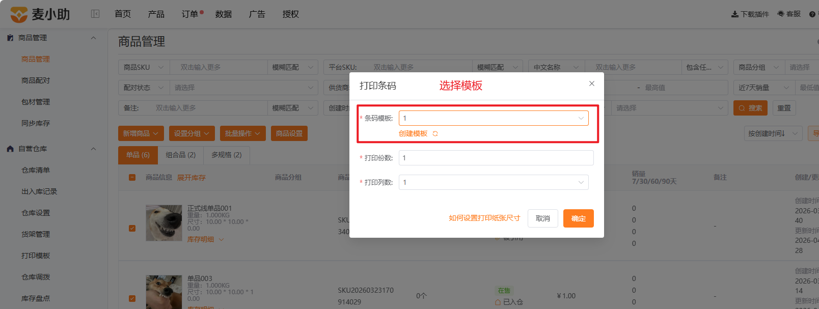Switch to the 多规格 (2) tab

click(x=227, y=155)
